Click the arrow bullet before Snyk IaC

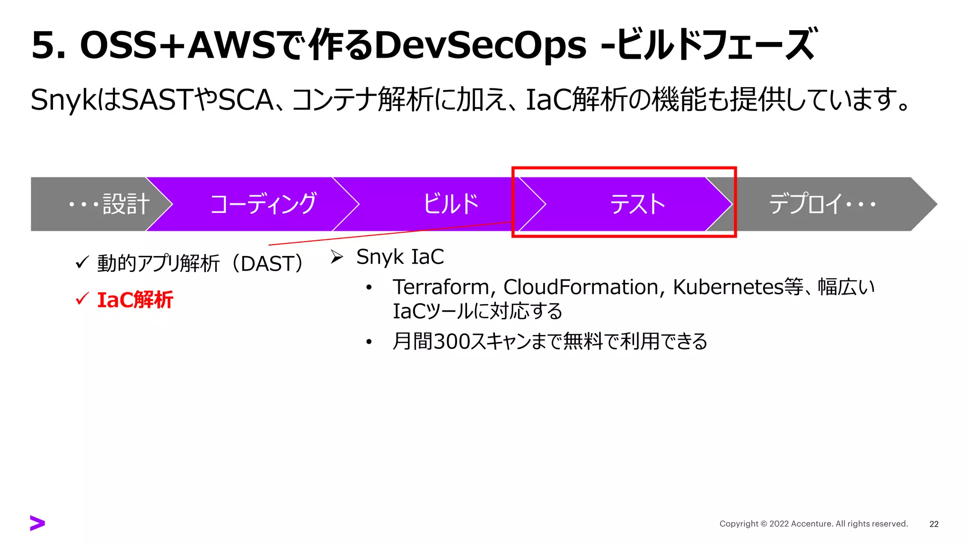click(x=336, y=257)
